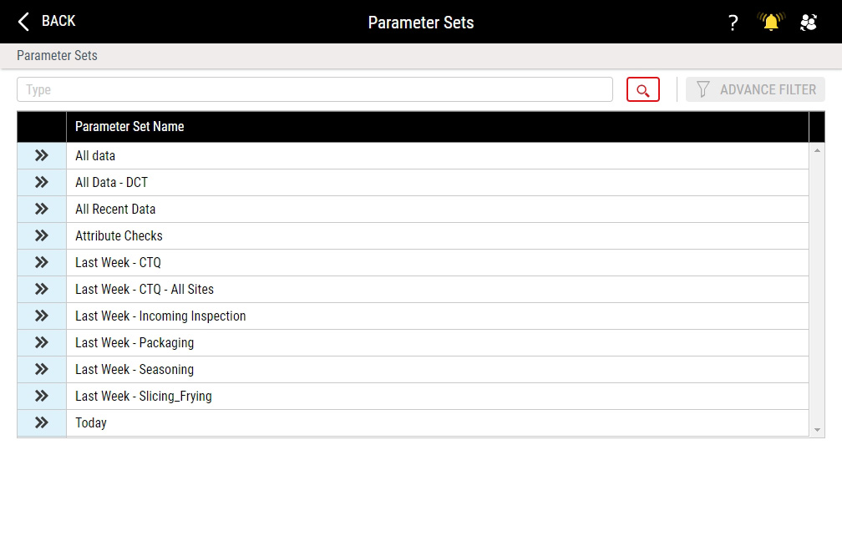Open double-chevron for All data row
Image resolution: width=842 pixels, height=541 pixels.
tap(42, 155)
